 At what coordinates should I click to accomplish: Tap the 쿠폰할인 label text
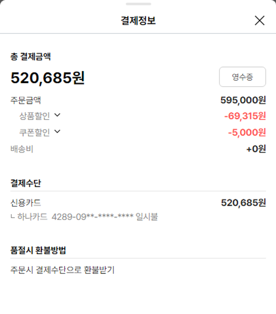click(34, 132)
